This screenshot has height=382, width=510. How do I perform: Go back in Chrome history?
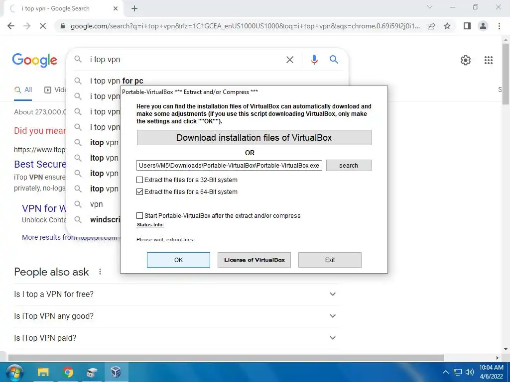pyautogui.click(x=11, y=26)
